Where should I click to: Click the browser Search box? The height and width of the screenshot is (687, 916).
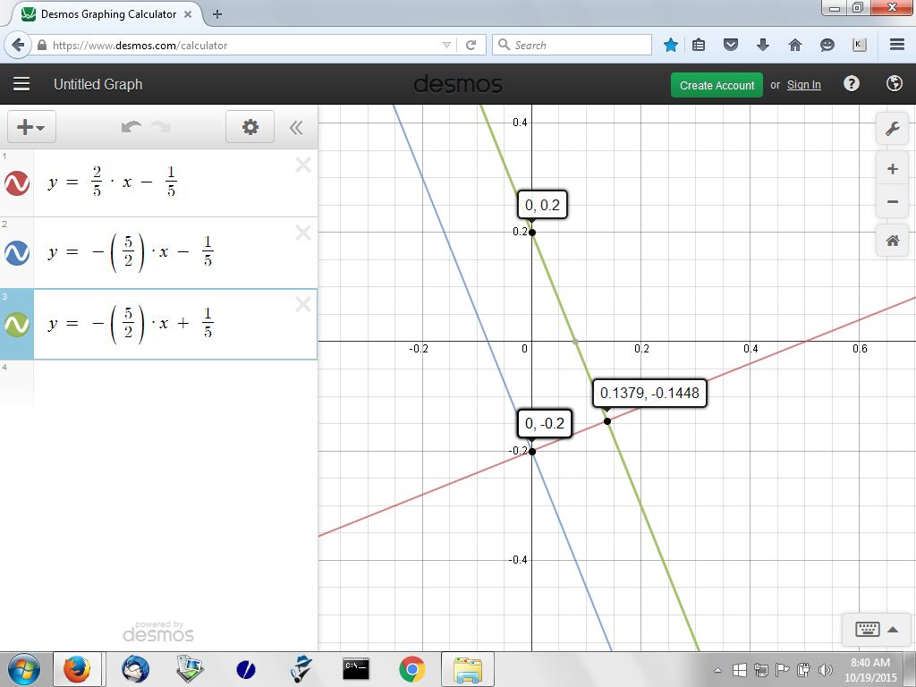572,45
